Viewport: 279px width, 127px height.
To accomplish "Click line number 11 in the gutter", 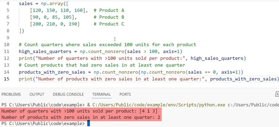I will point(6,51).
